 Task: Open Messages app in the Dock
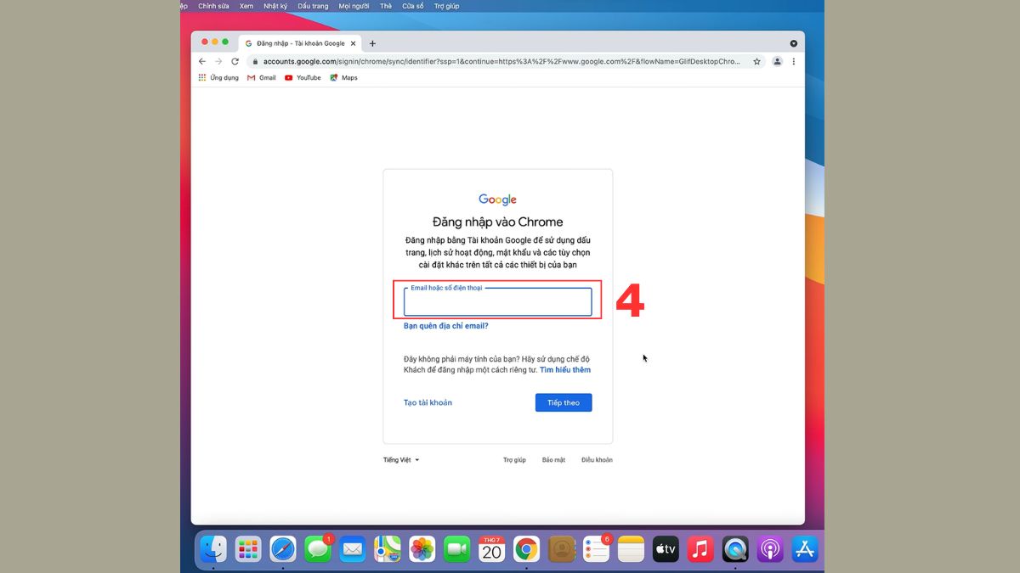(x=318, y=549)
